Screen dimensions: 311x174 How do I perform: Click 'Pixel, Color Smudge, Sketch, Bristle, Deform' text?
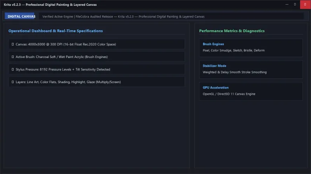[234, 50]
